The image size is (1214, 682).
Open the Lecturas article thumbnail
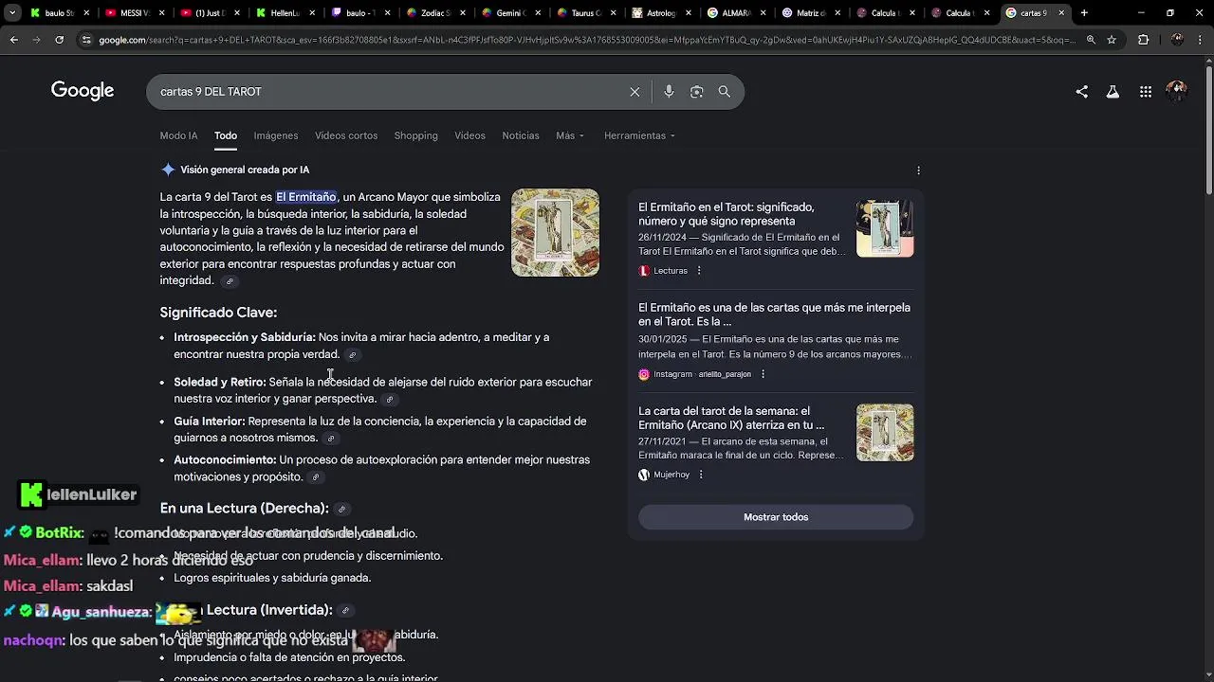pyautogui.click(x=885, y=228)
